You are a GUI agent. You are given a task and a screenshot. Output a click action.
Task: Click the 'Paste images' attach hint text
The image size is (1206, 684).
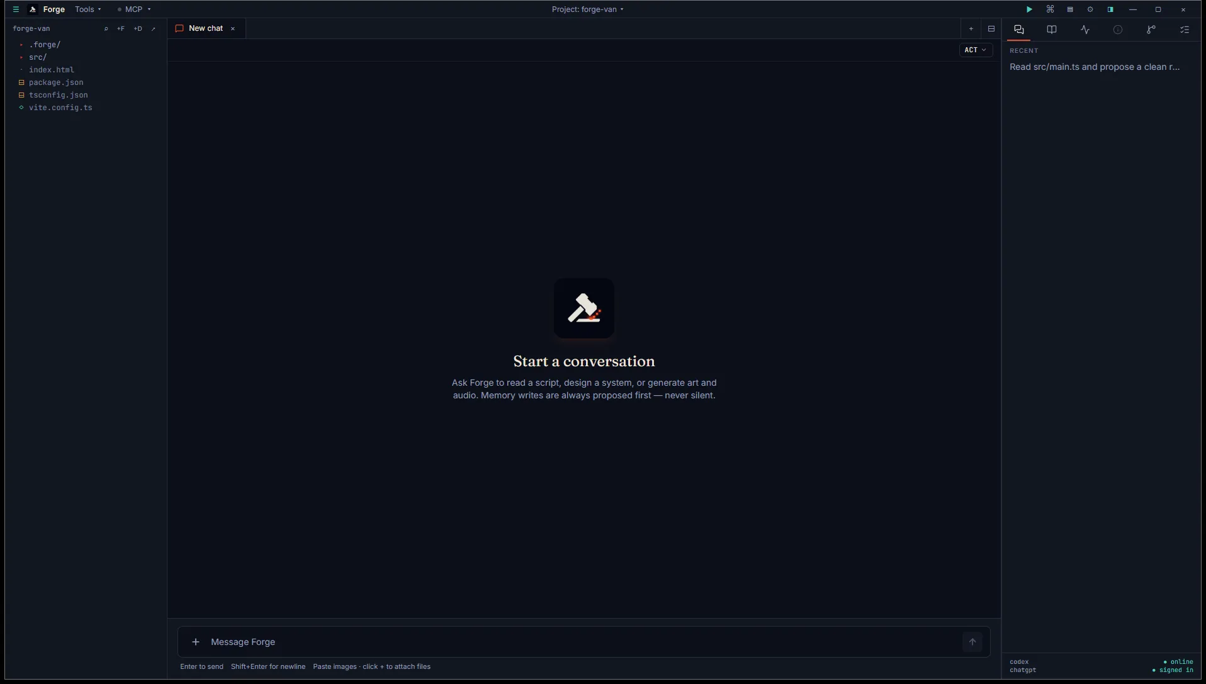pyautogui.click(x=372, y=666)
